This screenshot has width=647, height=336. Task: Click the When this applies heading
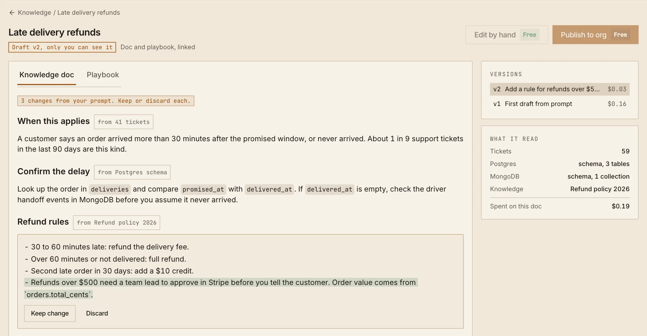pos(54,121)
